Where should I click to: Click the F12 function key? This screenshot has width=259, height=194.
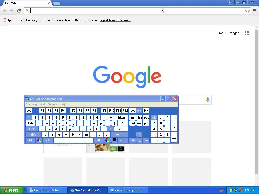point(125,111)
